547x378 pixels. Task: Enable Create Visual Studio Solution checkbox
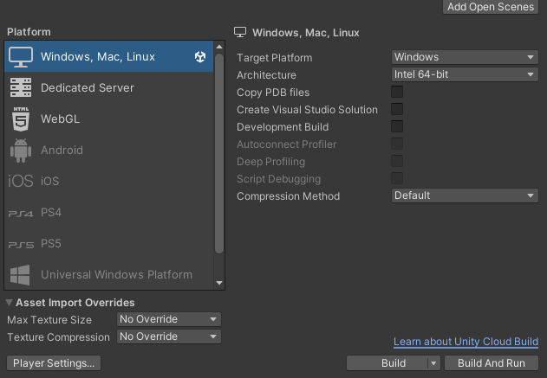pyautogui.click(x=397, y=109)
